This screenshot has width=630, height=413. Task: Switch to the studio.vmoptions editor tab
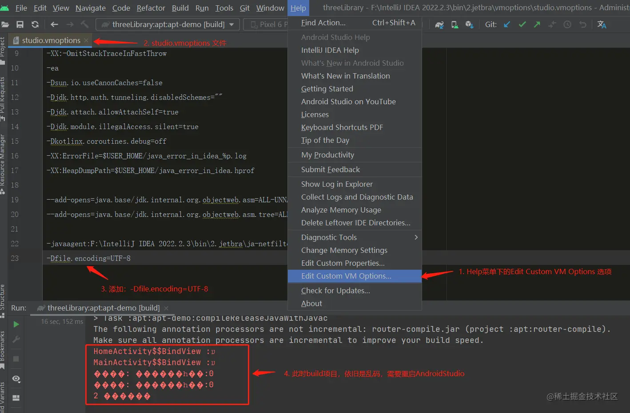click(51, 40)
